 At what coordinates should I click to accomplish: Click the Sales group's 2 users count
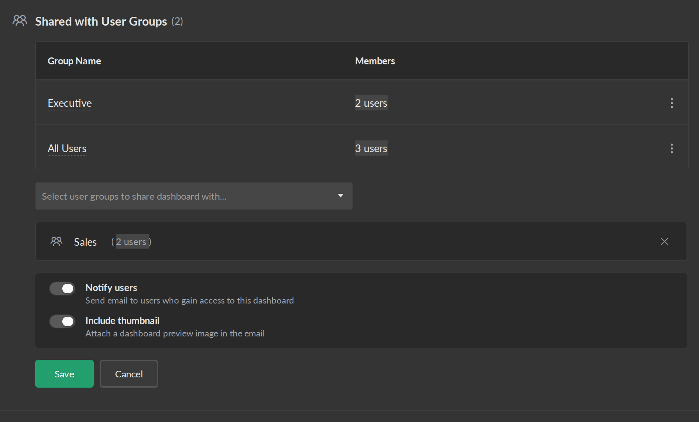coord(132,241)
